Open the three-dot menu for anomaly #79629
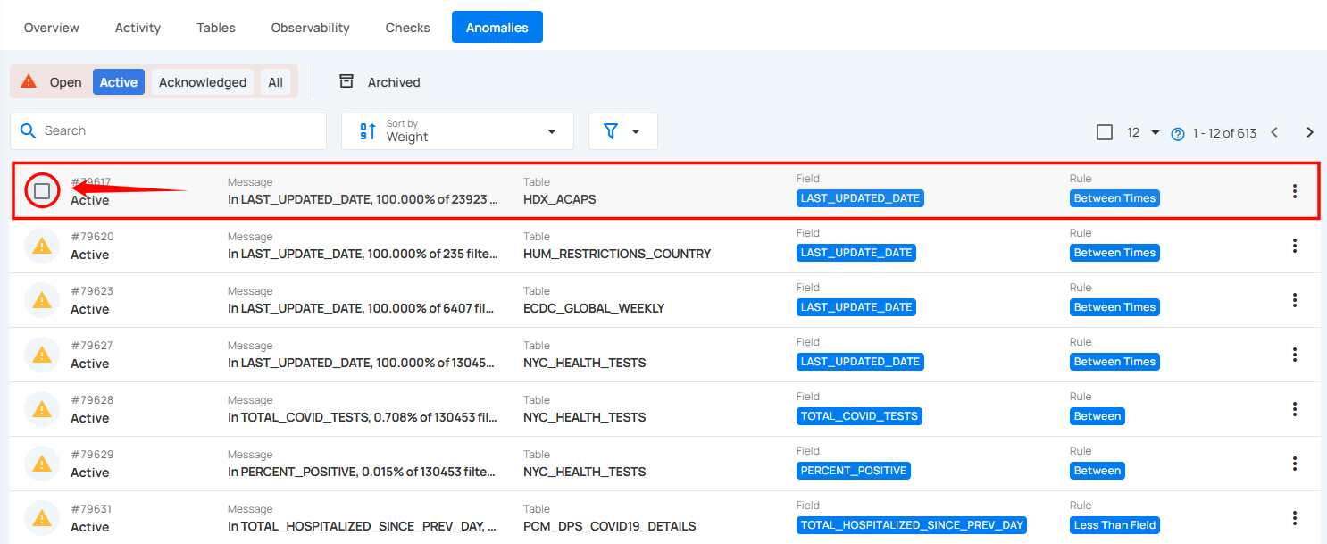Screen dimensions: 1327x544 (1295, 464)
